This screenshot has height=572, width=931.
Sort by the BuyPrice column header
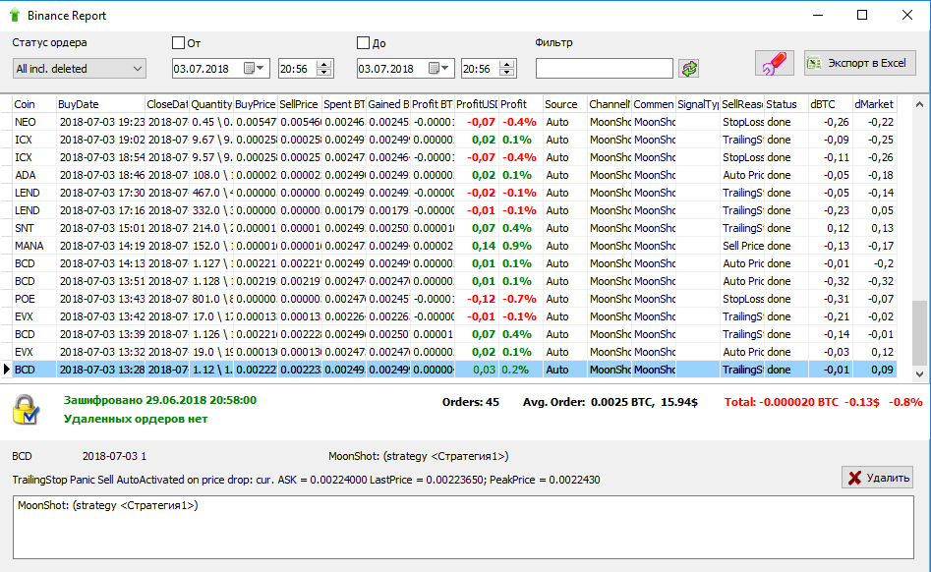coord(256,104)
